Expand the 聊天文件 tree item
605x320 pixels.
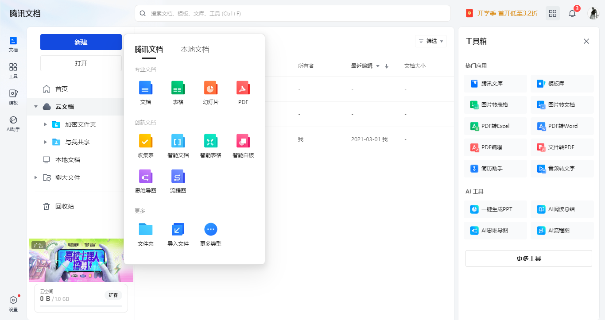pos(36,177)
